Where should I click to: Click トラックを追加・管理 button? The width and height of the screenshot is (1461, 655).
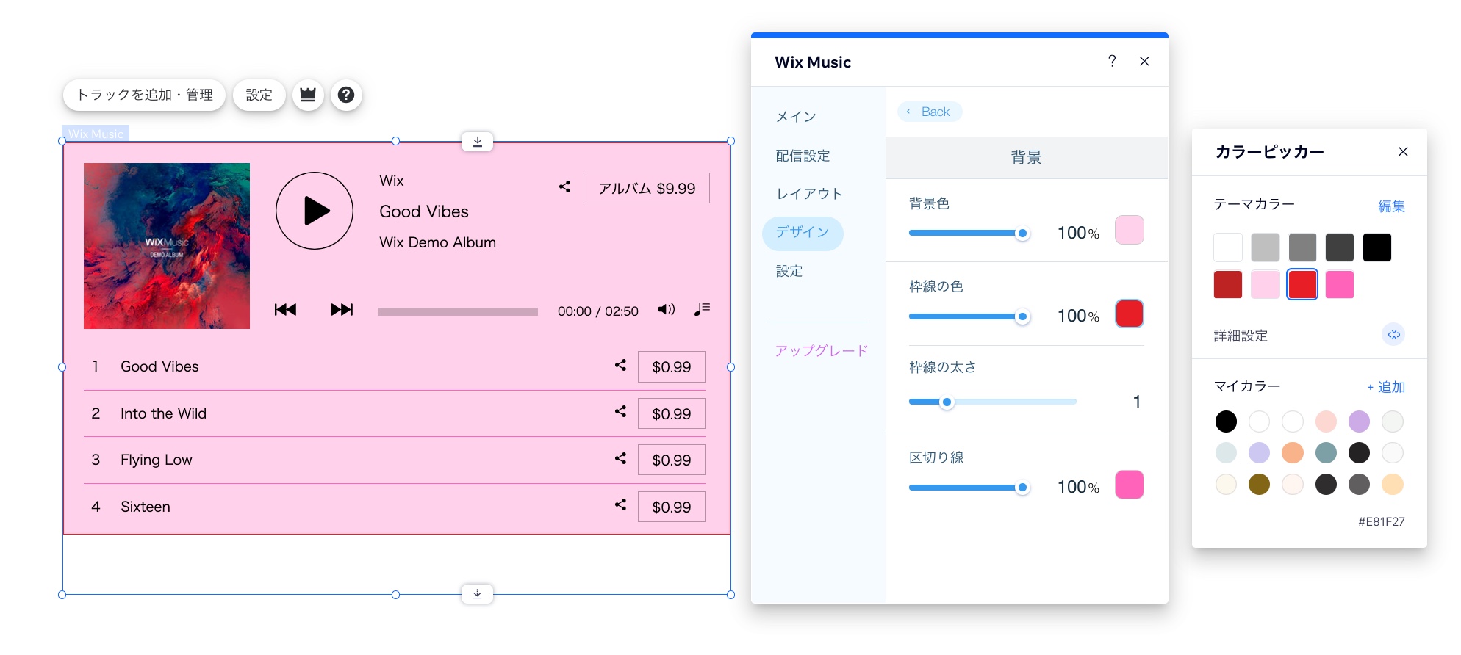pyautogui.click(x=144, y=95)
